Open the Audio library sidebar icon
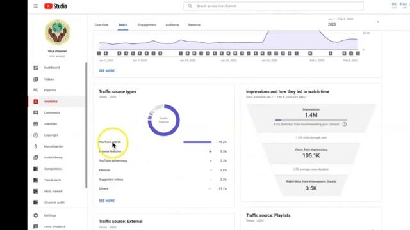 tap(36, 158)
